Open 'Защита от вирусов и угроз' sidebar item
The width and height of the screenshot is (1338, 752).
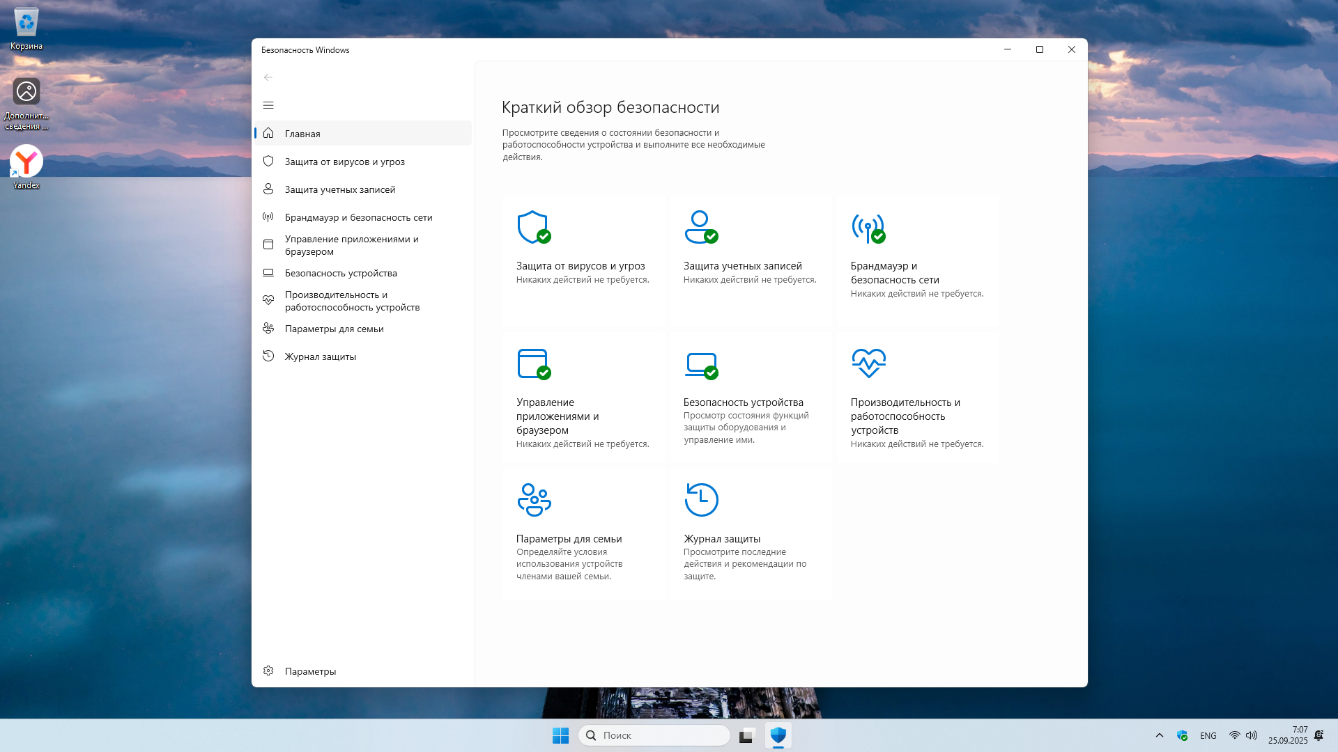(x=344, y=162)
